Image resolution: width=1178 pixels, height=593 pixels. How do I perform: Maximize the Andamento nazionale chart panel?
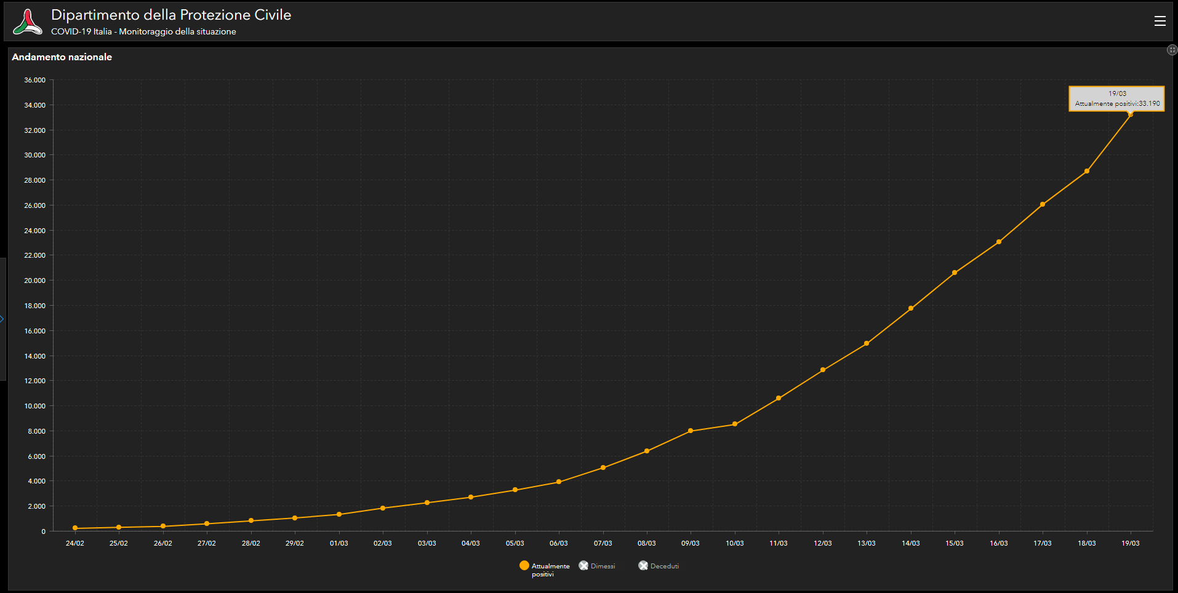1172,50
